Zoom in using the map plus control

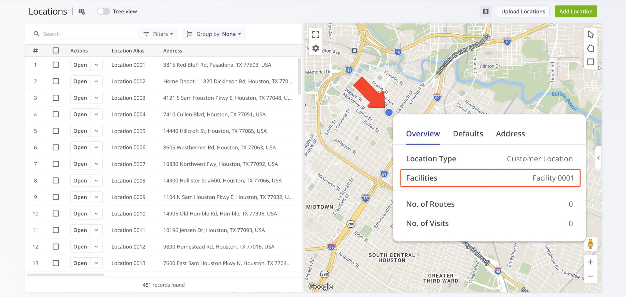(x=591, y=262)
